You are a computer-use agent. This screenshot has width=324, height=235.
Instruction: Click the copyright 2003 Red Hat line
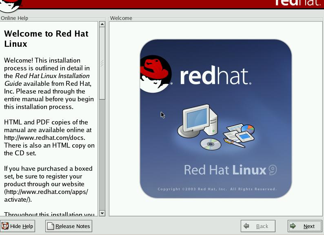[217, 189]
